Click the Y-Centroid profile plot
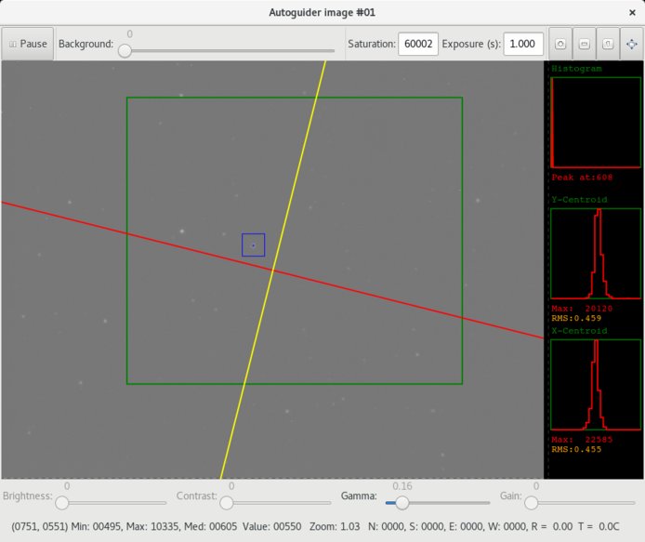This screenshot has height=542, width=645. [596, 254]
